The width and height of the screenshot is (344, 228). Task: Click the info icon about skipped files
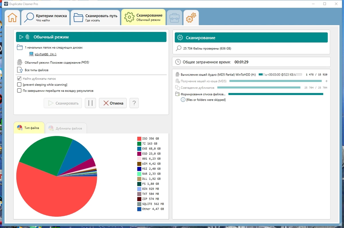[x=183, y=100]
